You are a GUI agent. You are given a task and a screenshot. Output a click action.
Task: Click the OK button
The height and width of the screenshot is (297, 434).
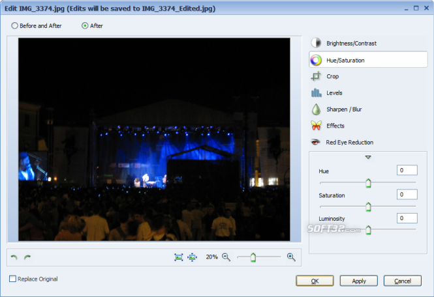(x=315, y=281)
